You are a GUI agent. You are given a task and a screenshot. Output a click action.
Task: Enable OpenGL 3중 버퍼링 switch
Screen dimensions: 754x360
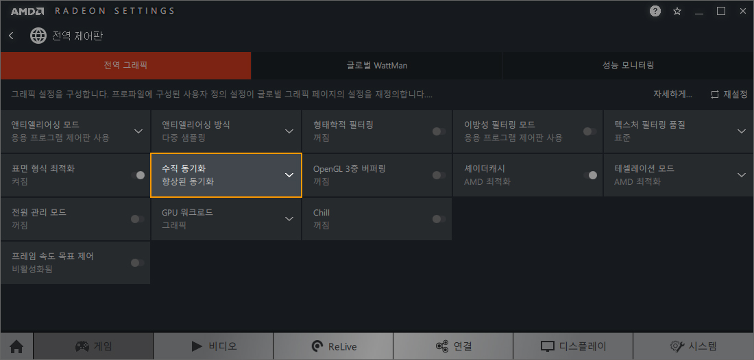439,175
